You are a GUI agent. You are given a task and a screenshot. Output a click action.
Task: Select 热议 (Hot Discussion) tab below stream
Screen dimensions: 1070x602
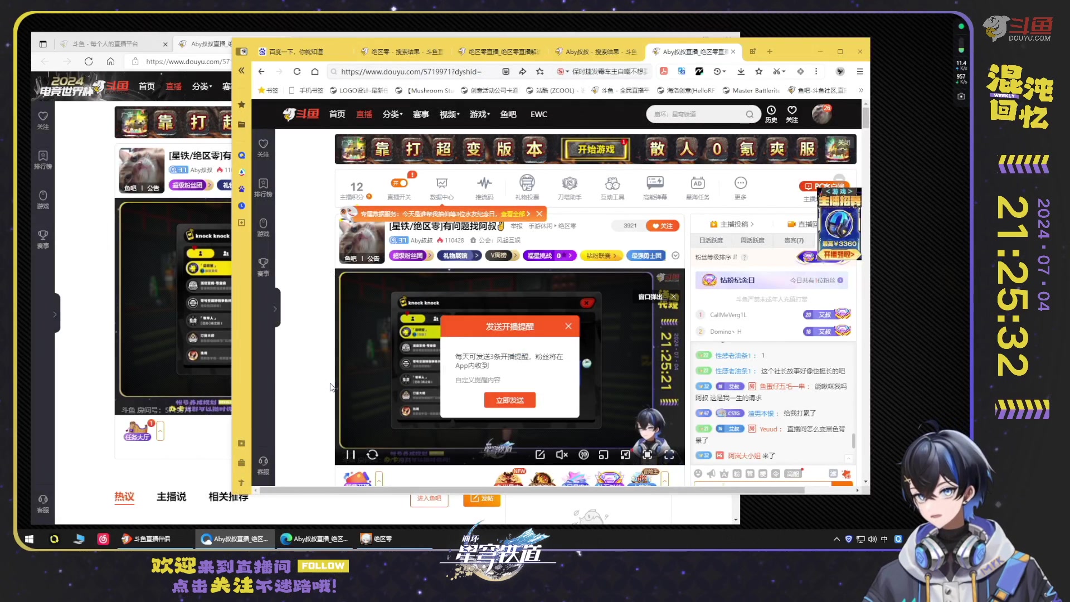tap(124, 497)
